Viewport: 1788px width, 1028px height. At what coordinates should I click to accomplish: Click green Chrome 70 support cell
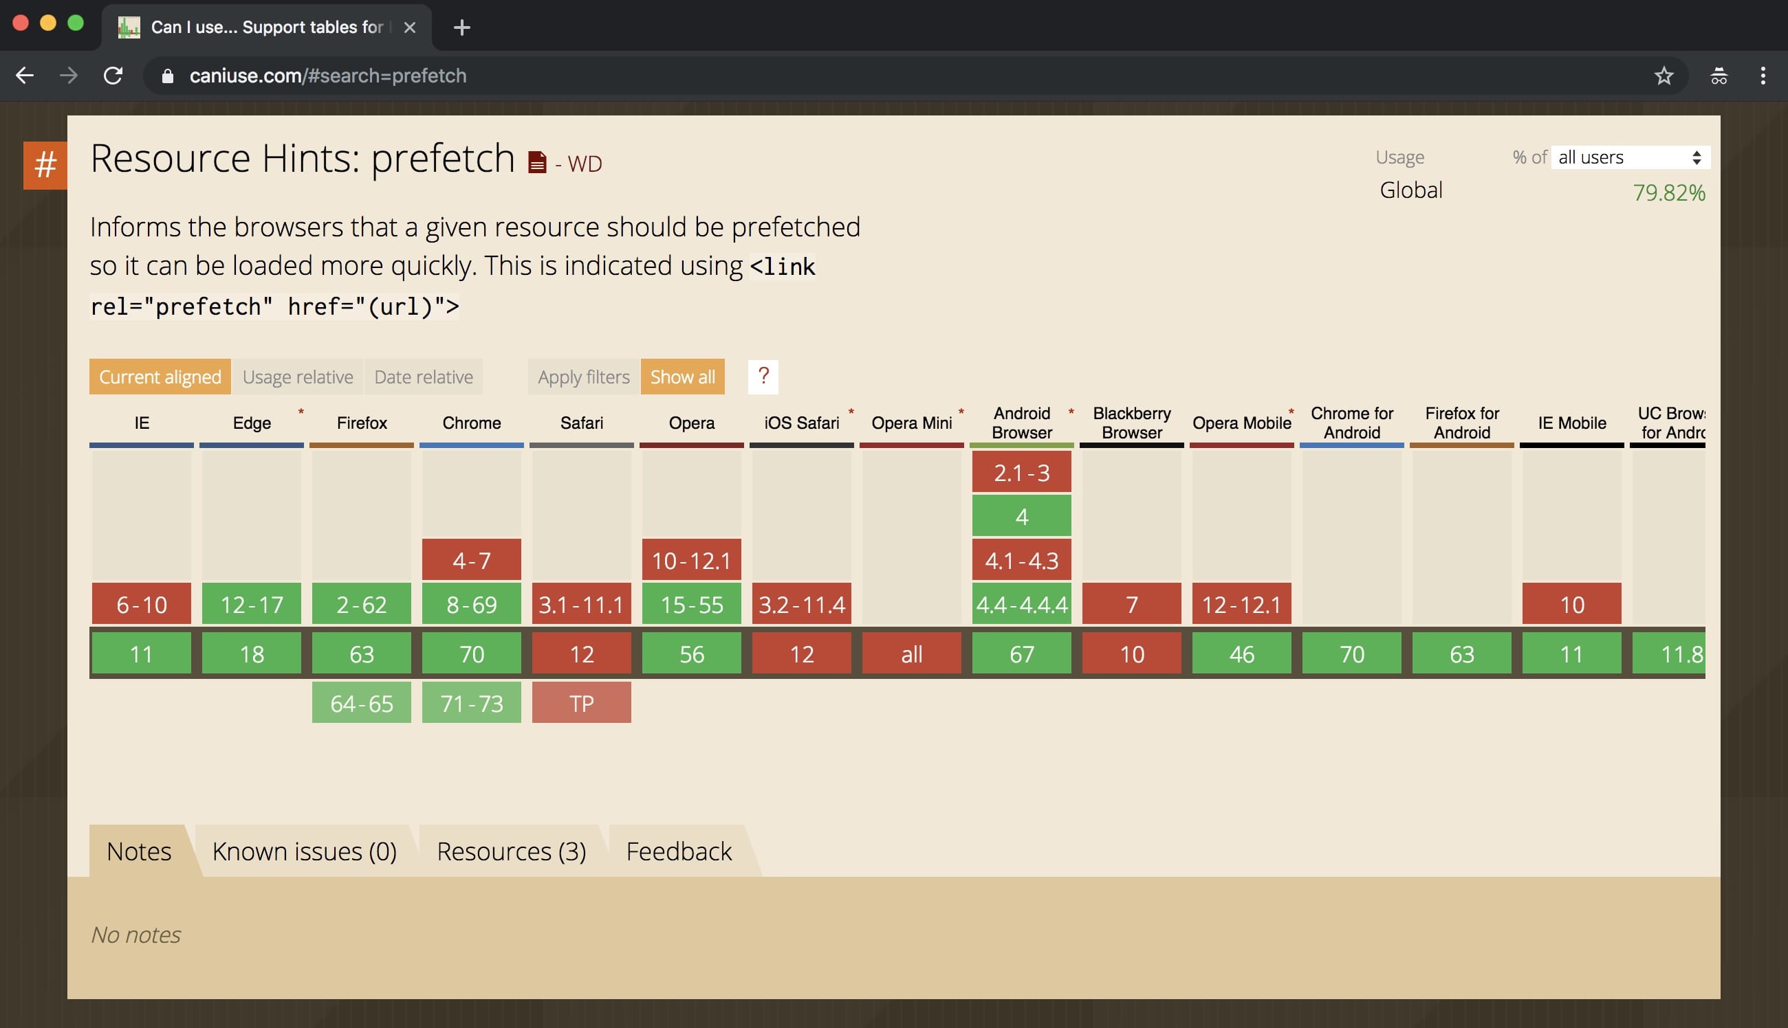pos(471,653)
